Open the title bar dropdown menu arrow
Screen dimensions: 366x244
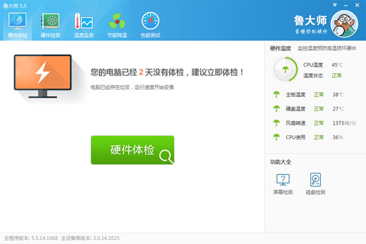click(335, 5)
